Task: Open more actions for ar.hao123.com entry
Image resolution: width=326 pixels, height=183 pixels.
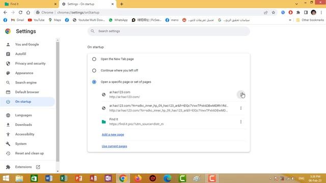Action: 241,95
